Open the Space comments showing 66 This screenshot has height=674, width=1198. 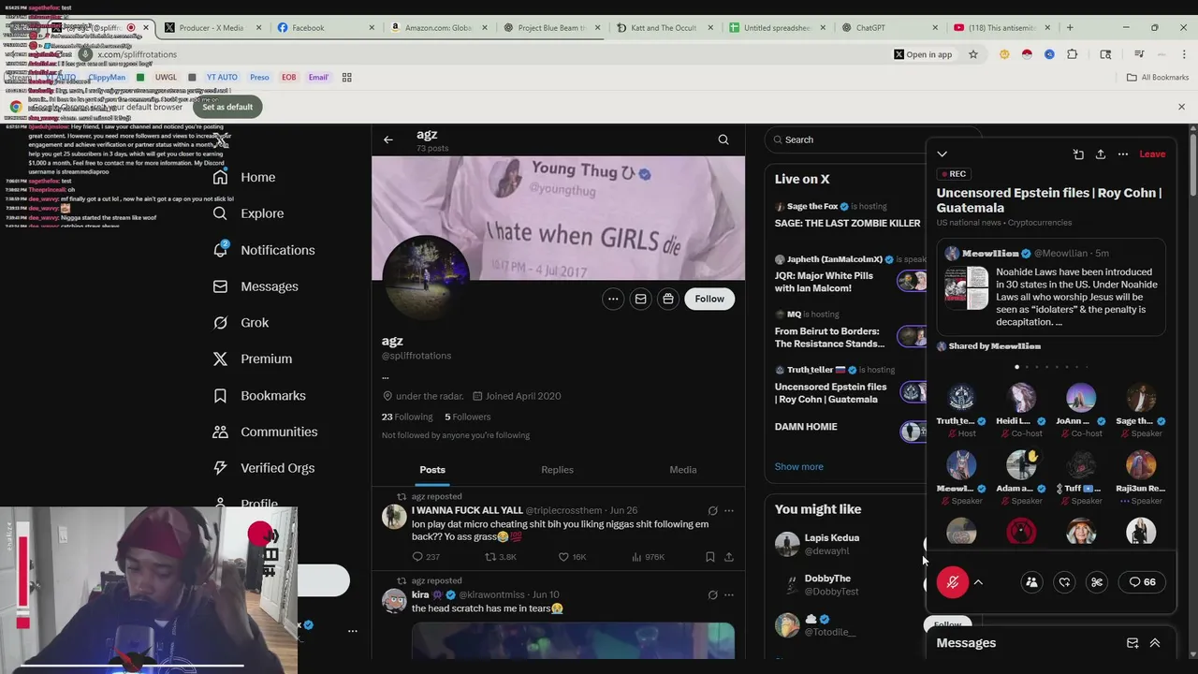point(1142,582)
